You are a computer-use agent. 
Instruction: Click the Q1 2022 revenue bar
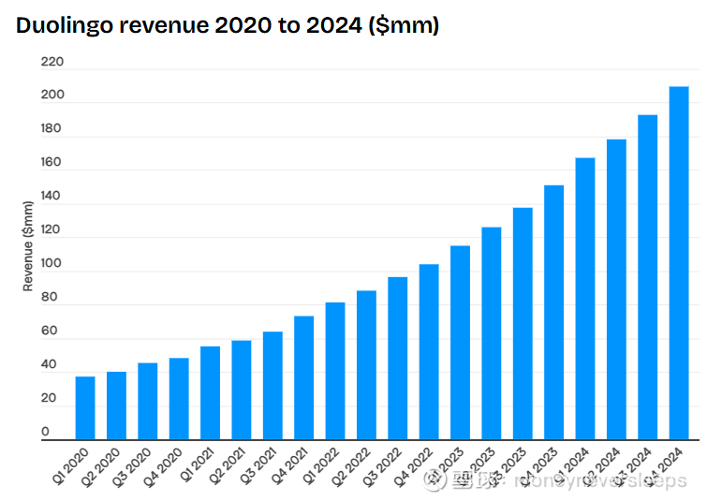[335, 371]
